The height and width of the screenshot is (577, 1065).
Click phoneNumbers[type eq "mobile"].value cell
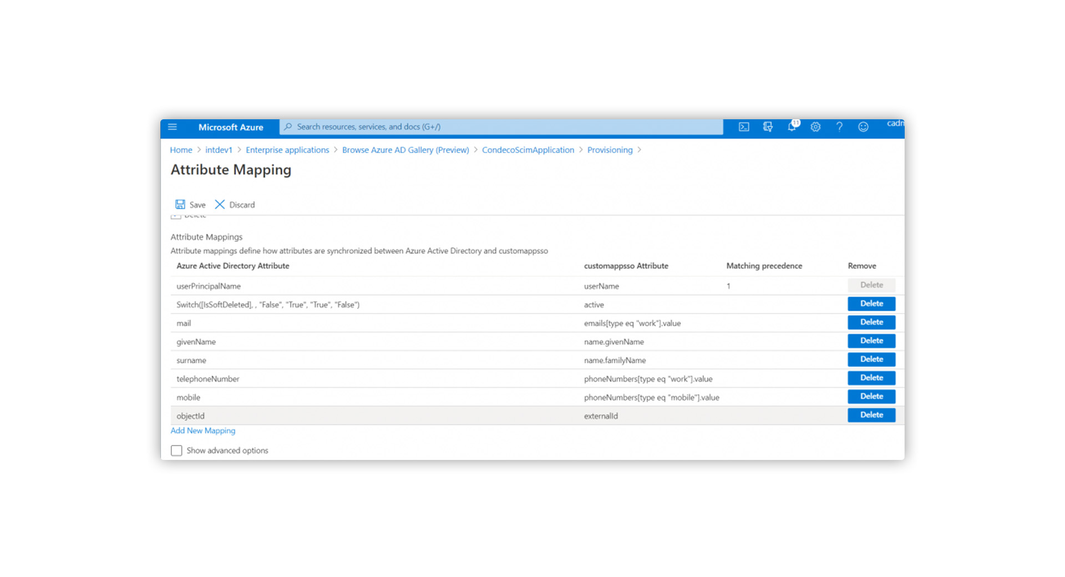[651, 397]
